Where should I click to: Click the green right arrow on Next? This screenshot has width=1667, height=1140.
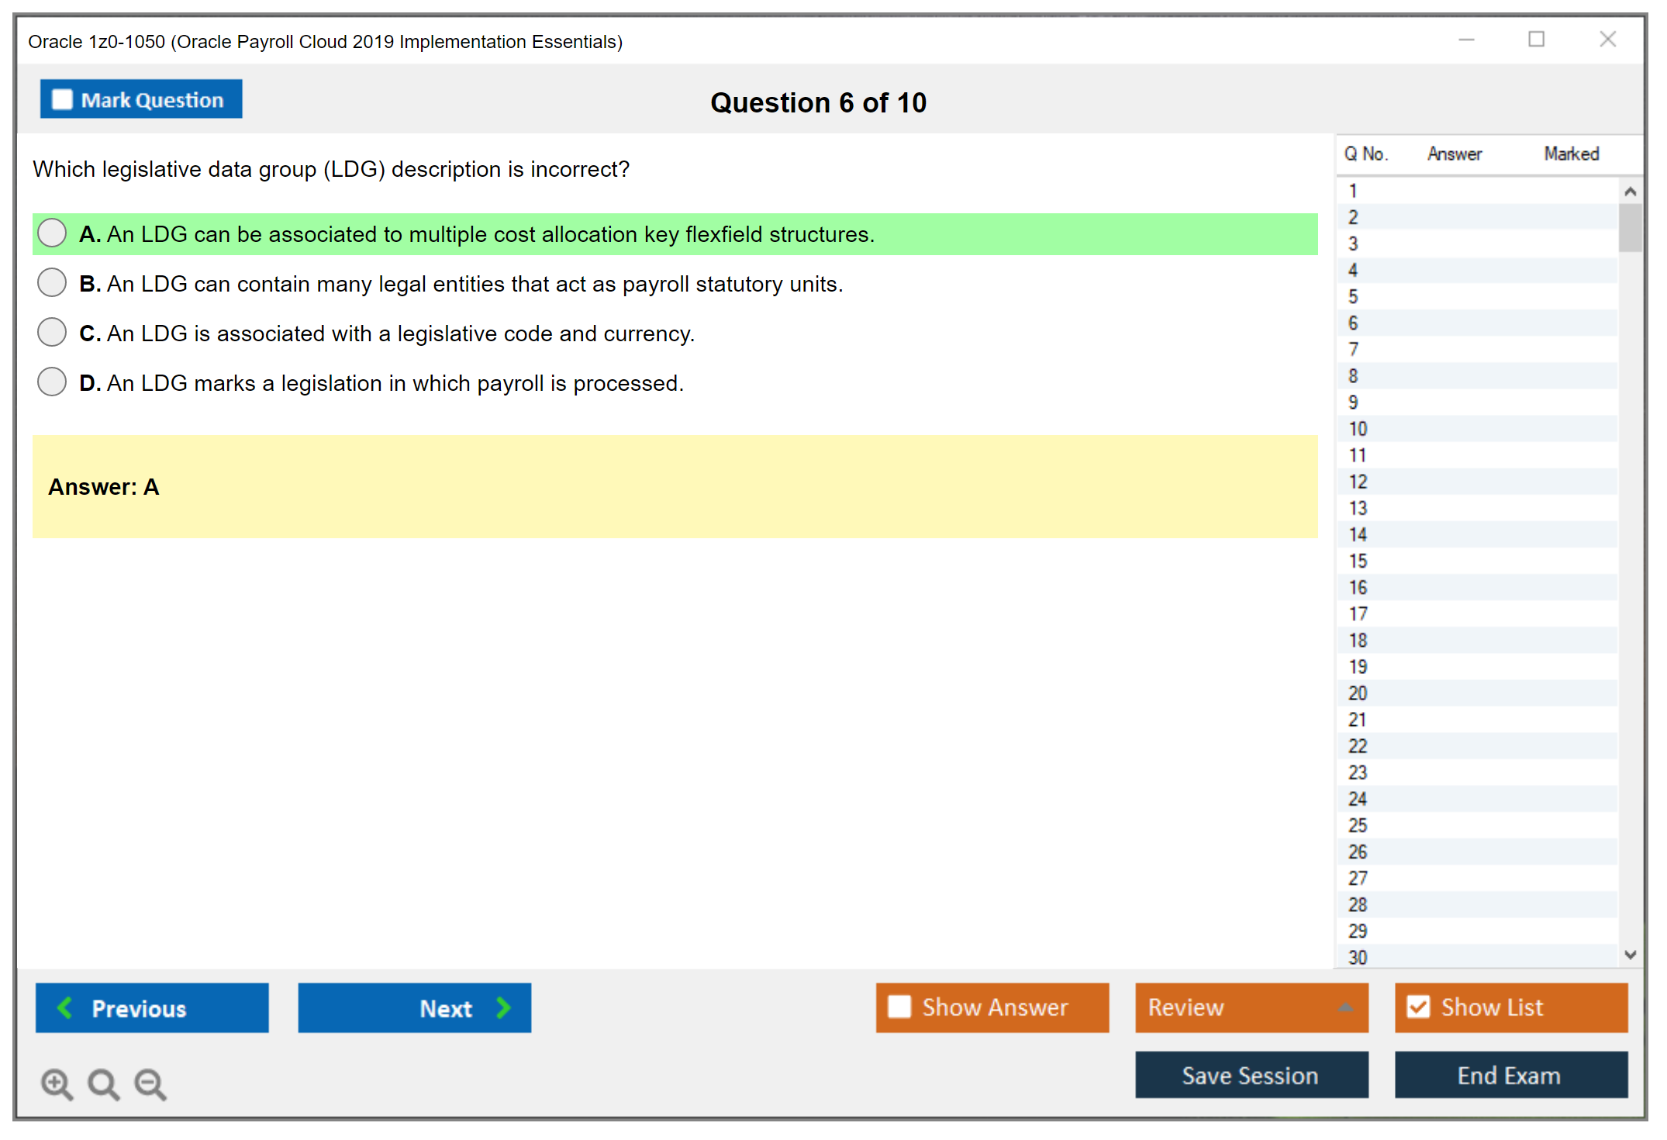click(503, 1007)
